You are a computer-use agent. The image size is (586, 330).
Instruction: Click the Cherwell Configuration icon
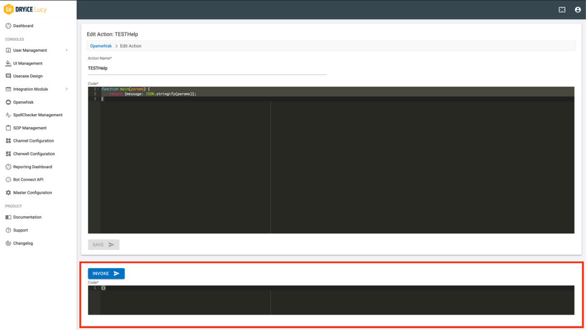tap(8, 154)
